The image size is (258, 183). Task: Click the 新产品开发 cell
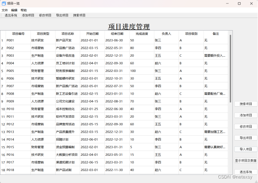[67, 40]
